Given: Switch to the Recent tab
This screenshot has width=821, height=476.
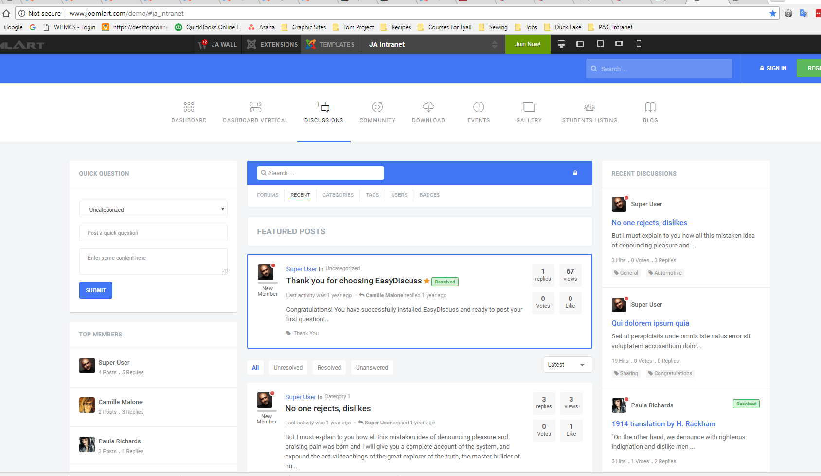Looking at the screenshot, I should (x=300, y=195).
